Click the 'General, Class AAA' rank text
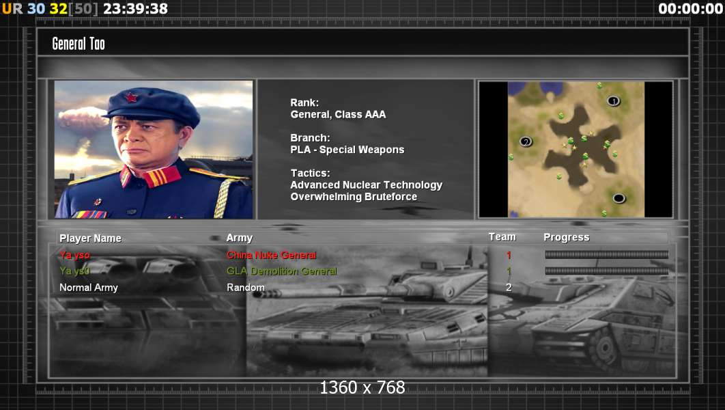725x410 pixels. coord(338,114)
